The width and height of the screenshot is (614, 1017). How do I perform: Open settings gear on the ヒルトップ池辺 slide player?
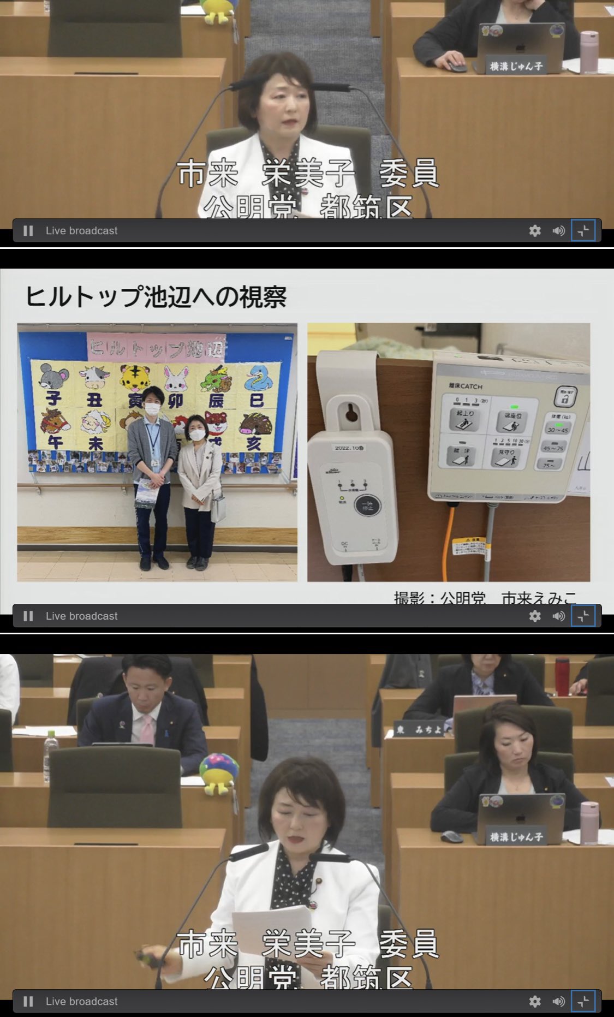coord(535,616)
